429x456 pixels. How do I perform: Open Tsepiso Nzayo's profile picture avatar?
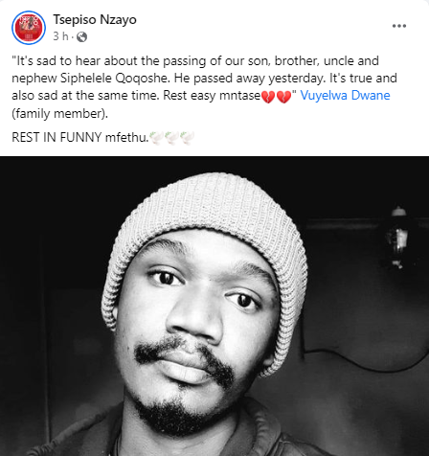[29, 28]
